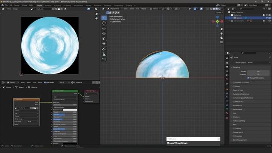Select the Scale tool
272x153 pixels.
104,38
